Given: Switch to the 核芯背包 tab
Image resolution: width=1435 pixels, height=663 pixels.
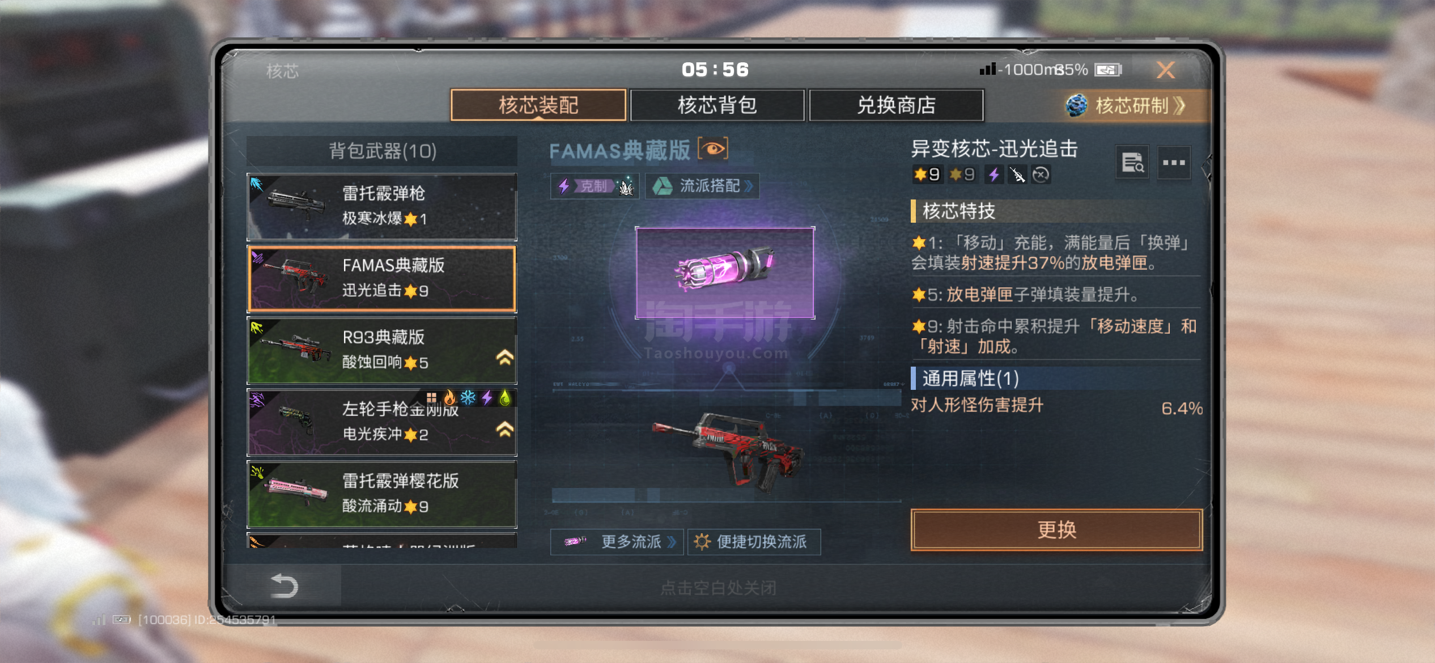Looking at the screenshot, I should click(717, 105).
